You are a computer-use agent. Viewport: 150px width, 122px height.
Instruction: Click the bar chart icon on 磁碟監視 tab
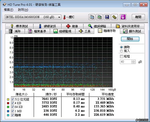(x=56, y=31)
